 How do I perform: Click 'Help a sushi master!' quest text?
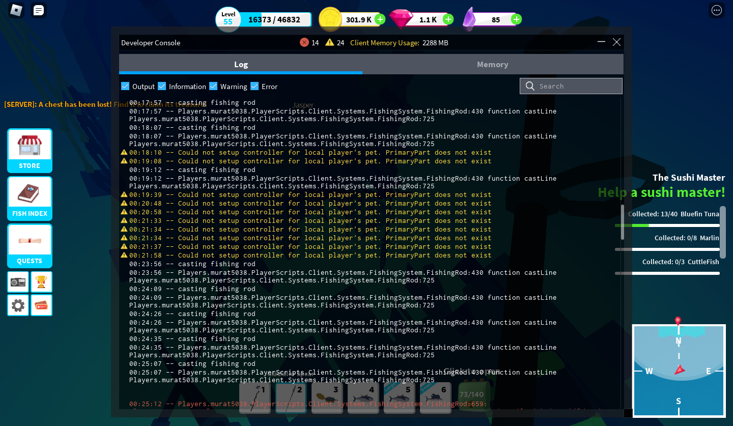tap(661, 192)
